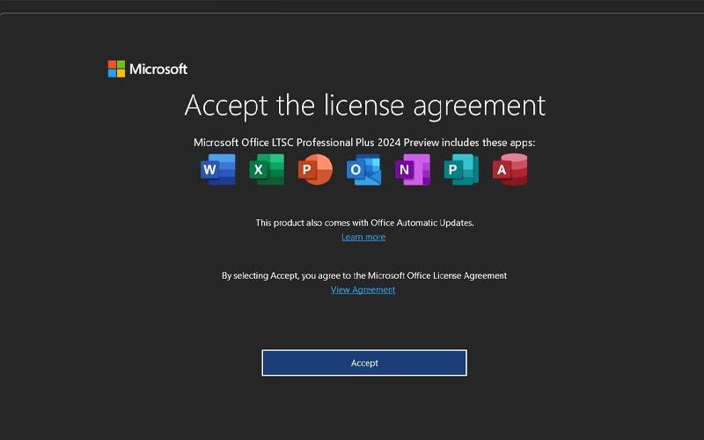Image resolution: width=704 pixels, height=440 pixels.
Task: Click the 'By selecting Accept' sentence
Action: click(x=364, y=275)
